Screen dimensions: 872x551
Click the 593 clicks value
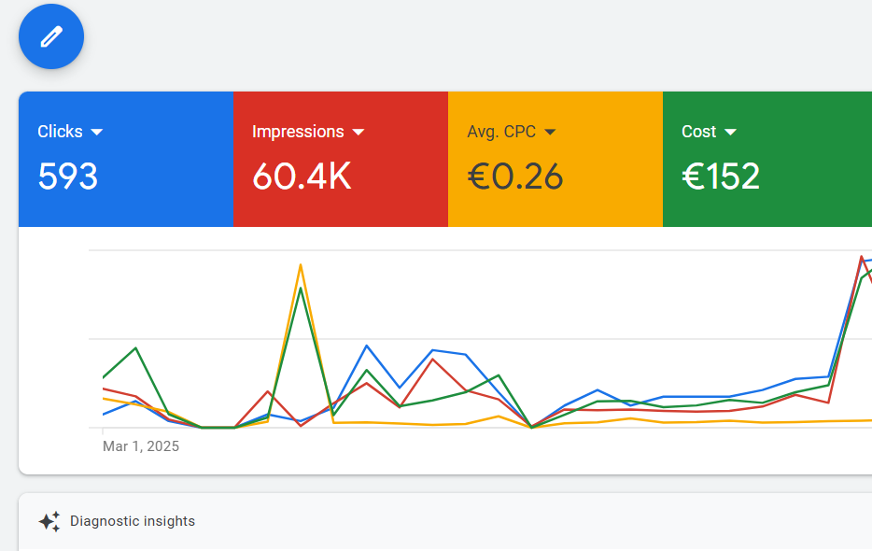[x=68, y=177]
